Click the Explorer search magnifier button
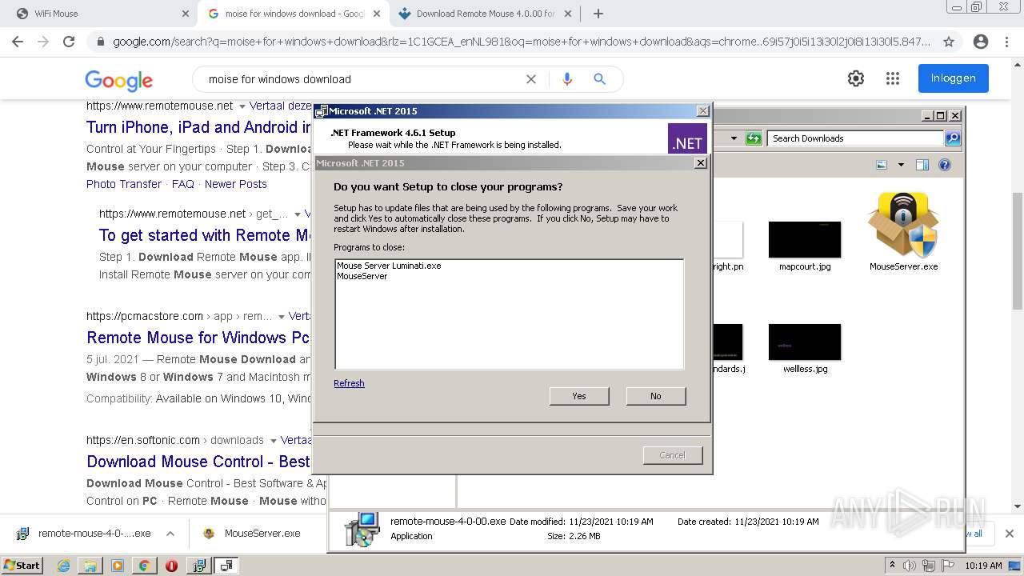Image resolution: width=1024 pixels, height=576 pixels. pos(953,138)
